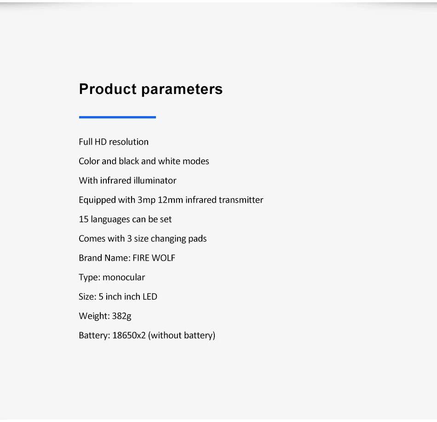The height and width of the screenshot is (422, 437).
Task: Click the 382g weight value
Action: tap(121, 316)
